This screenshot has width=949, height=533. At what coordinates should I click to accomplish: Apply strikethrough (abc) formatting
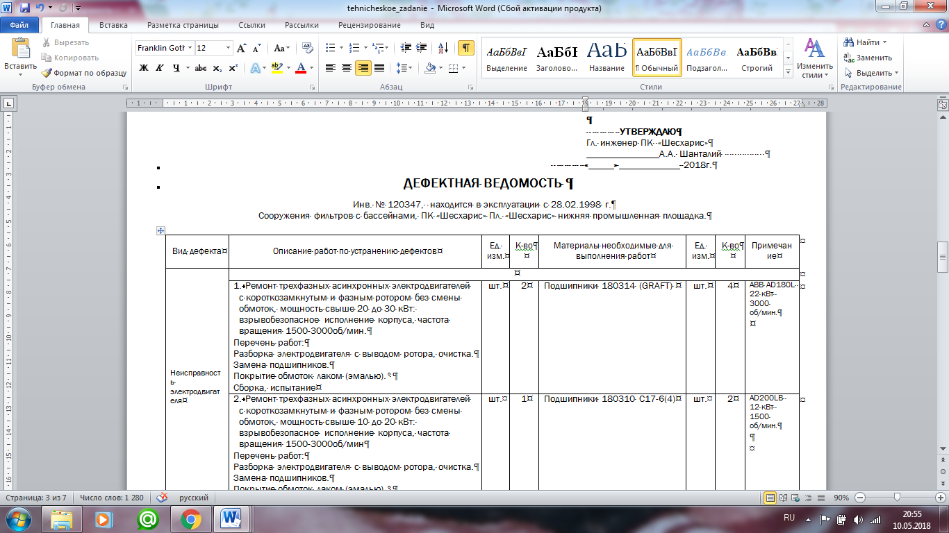(x=201, y=68)
